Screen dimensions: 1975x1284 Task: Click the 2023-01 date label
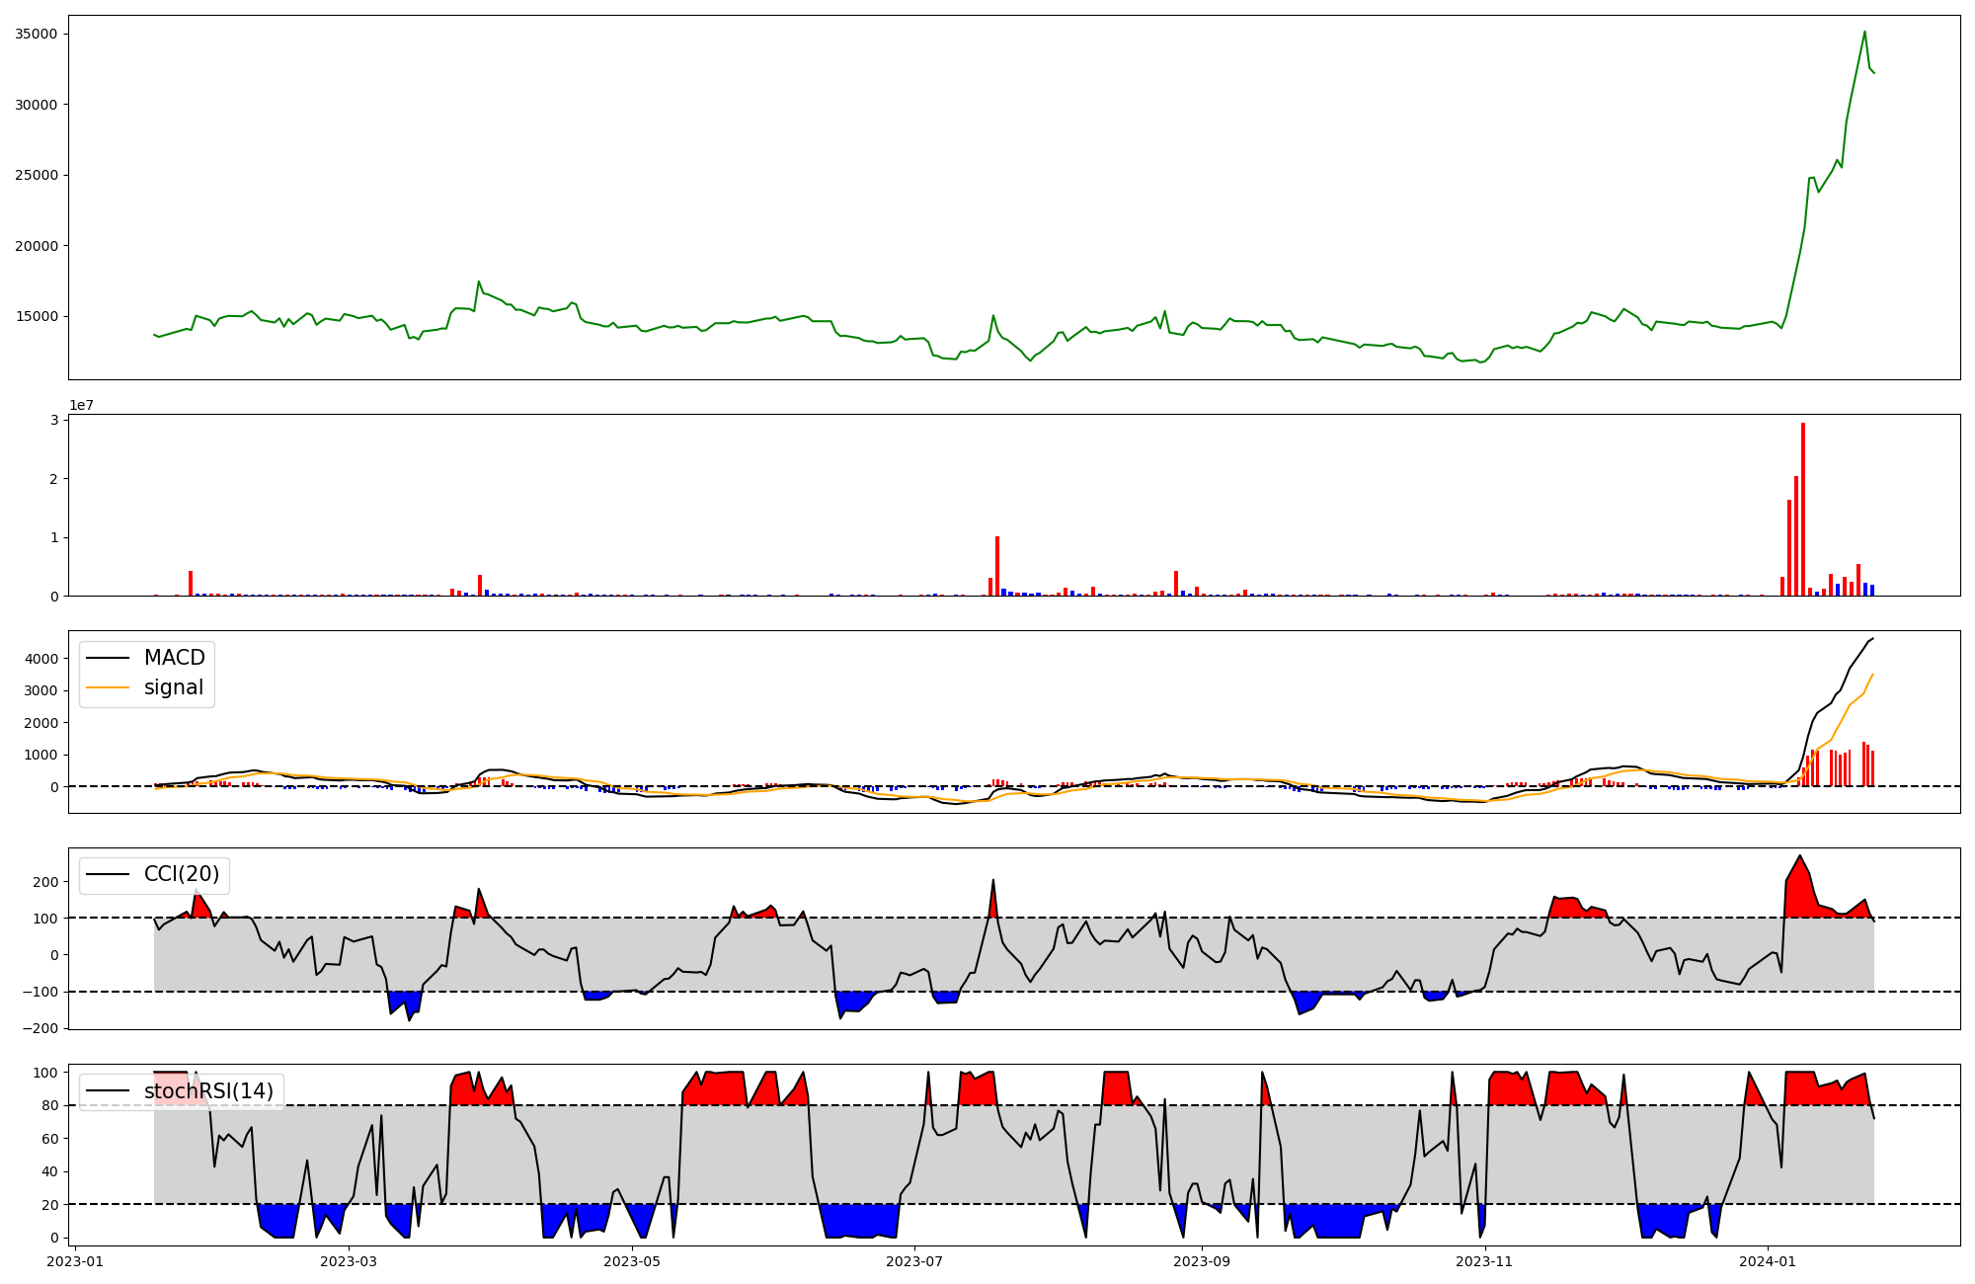point(76,1261)
